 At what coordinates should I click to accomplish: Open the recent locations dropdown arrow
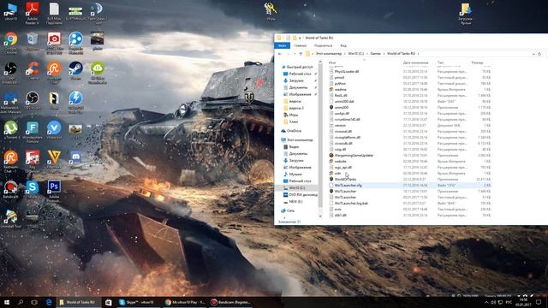pos(295,54)
